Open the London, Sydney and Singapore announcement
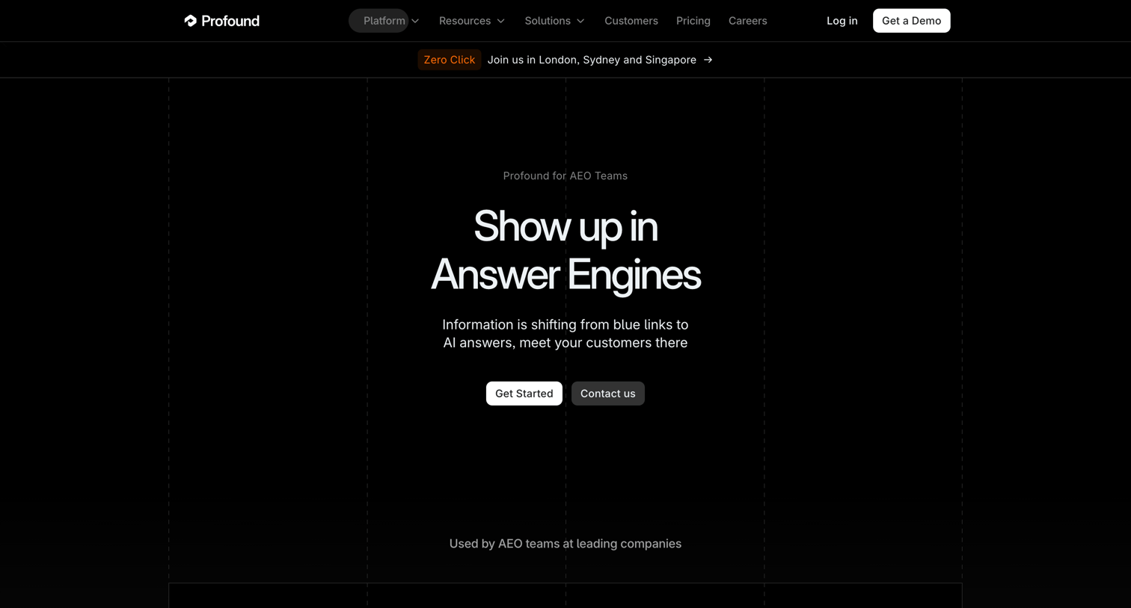 pos(592,60)
